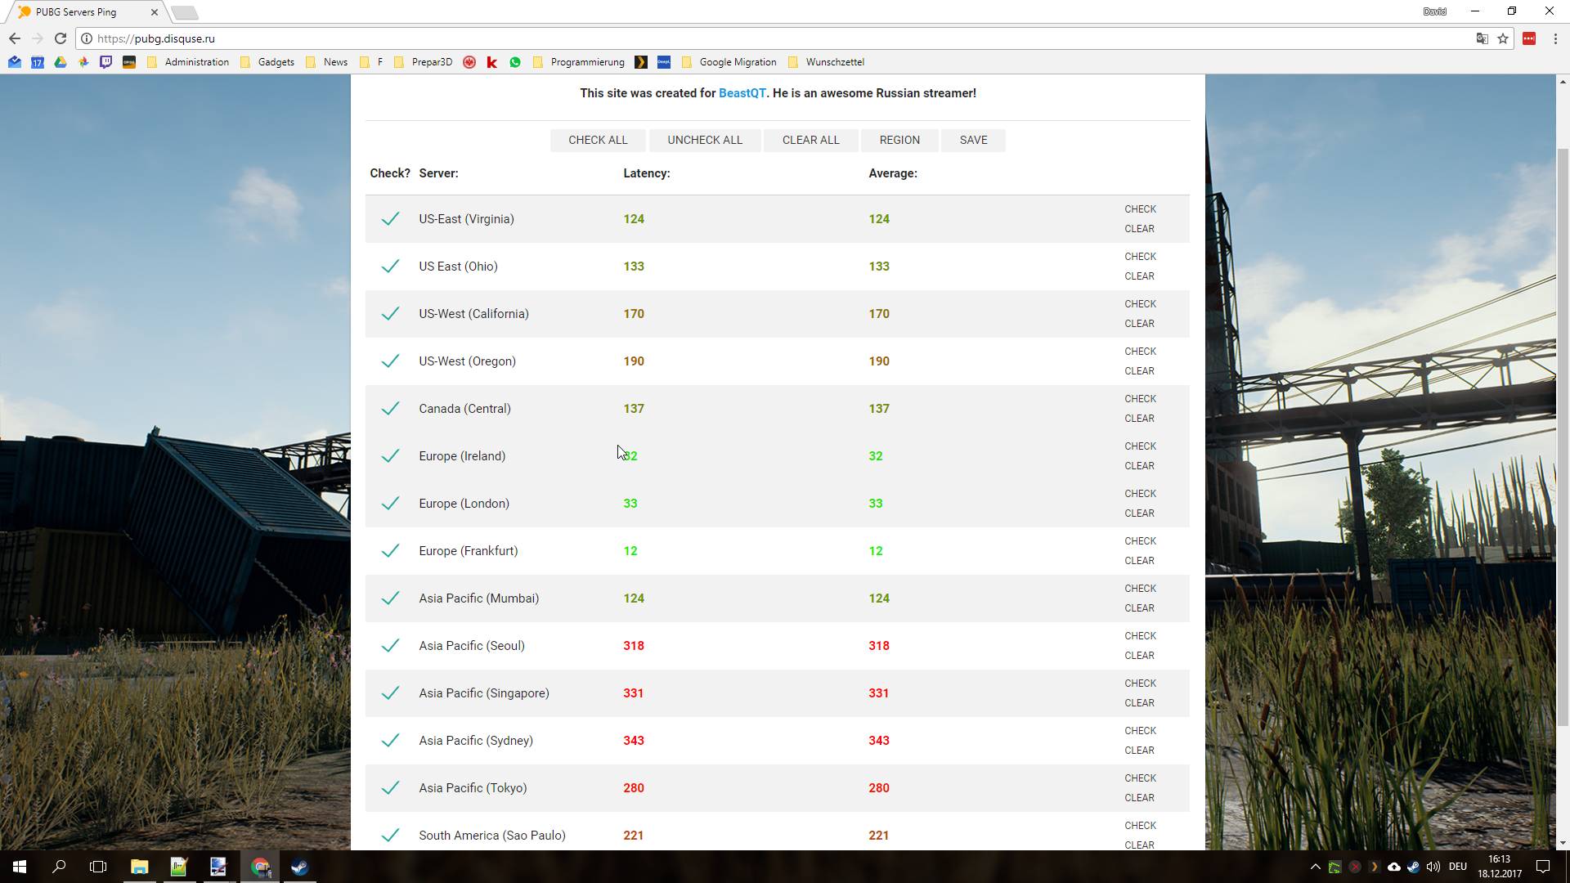Screen dimensions: 1570x883
Task: Open the News bookmarks folder
Action: [x=326, y=62]
